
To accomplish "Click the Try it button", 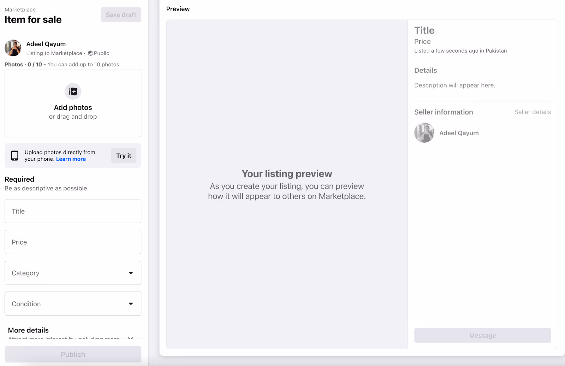I will tap(124, 155).
